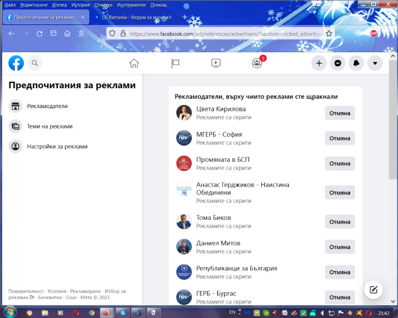
Task: Open the Adblock Plus extension icon
Action: 374,33
